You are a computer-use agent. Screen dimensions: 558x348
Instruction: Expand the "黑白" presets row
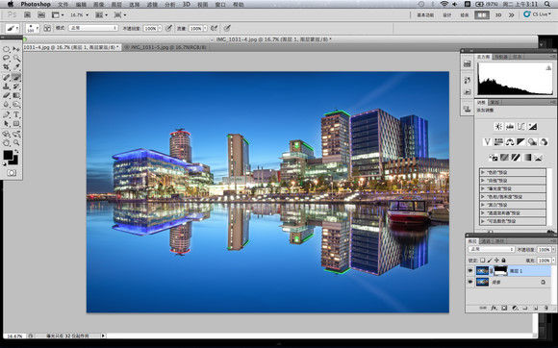pyautogui.click(x=513, y=205)
